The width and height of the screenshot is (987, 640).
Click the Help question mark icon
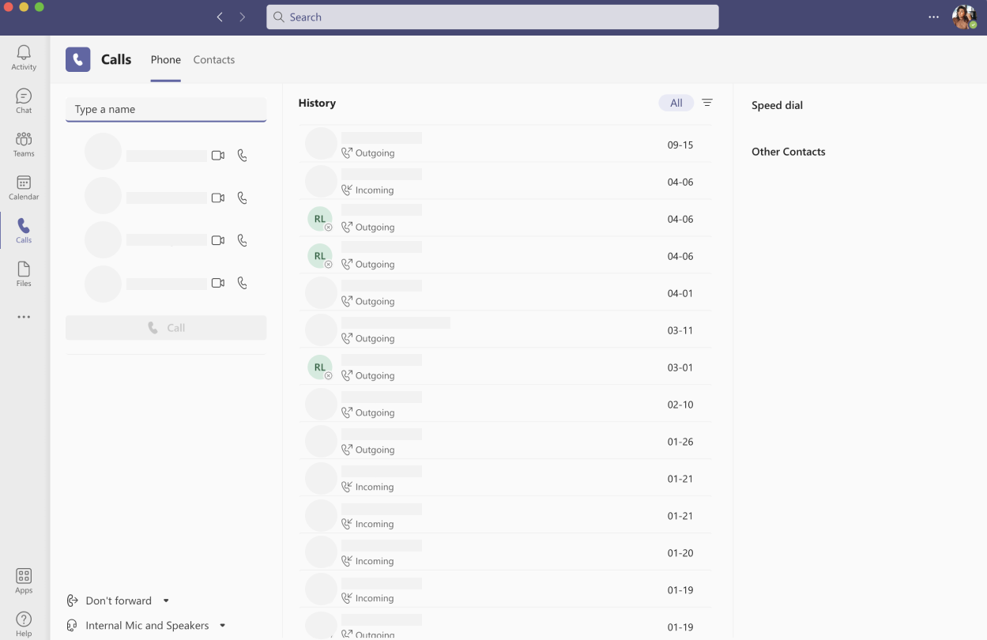[24, 623]
